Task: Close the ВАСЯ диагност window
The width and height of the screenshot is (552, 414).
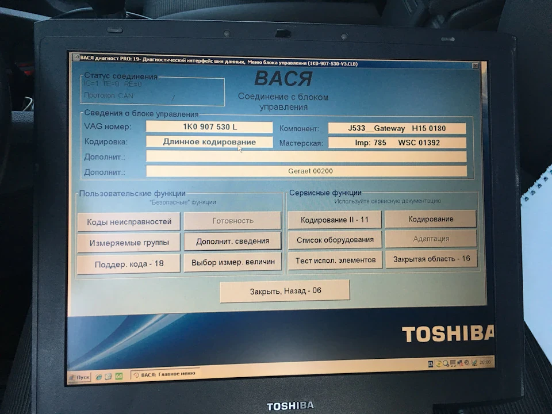Action: click(x=475, y=66)
